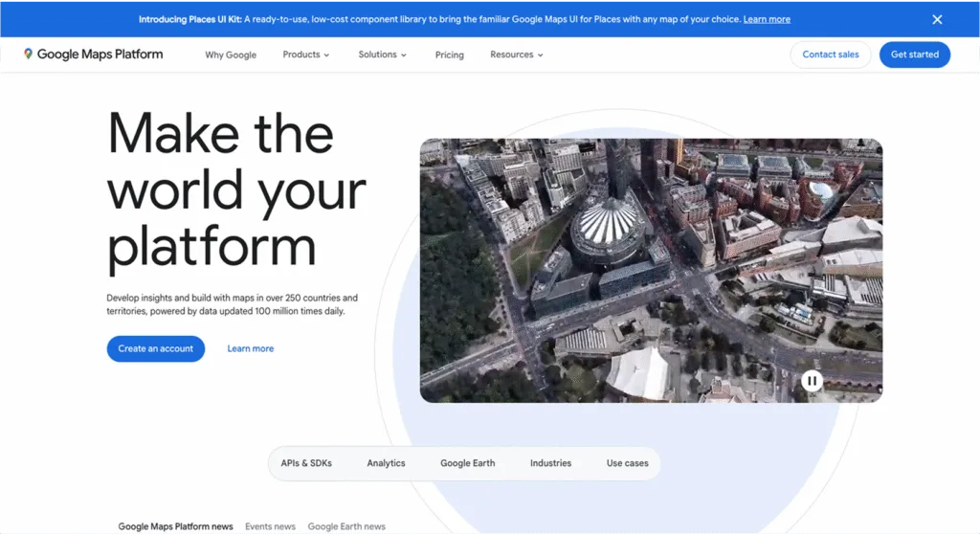Click the Contact sales button
980x534 pixels.
point(830,55)
